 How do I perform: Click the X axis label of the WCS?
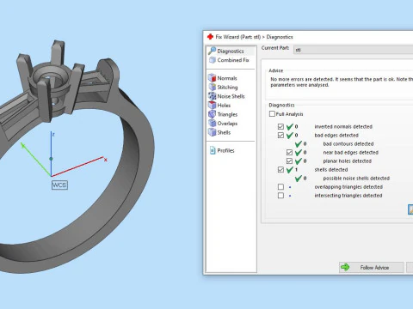coord(106,160)
